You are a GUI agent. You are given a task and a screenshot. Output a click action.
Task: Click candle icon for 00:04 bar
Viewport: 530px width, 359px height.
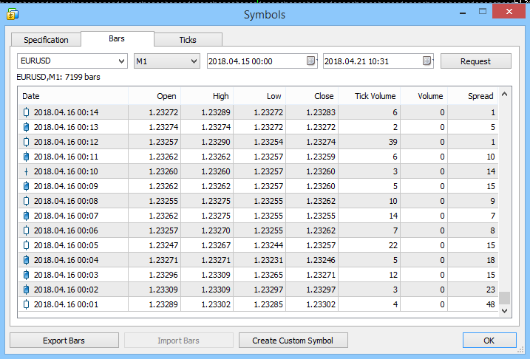click(26, 260)
